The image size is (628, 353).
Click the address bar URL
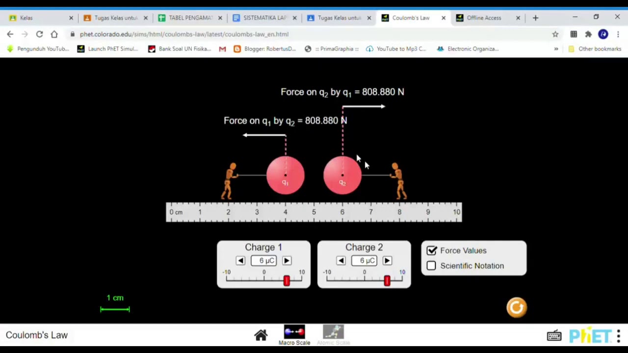pos(184,34)
